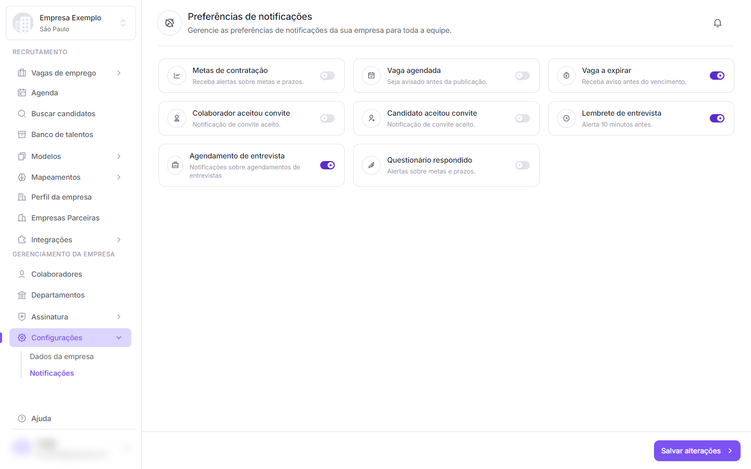Turn on Colaborador aceitou convite toggle
This screenshot has height=469, width=751.
pyautogui.click(x=328, y=118)
